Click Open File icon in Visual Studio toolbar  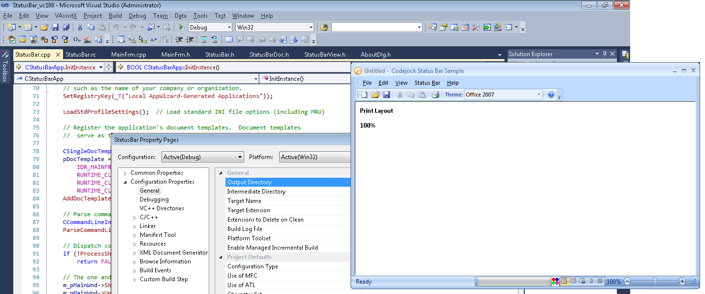44,27
